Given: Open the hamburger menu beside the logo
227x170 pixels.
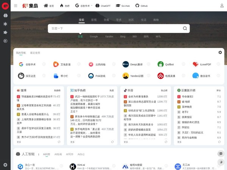Looking at the screenshot, I should (x=16, y=6).
